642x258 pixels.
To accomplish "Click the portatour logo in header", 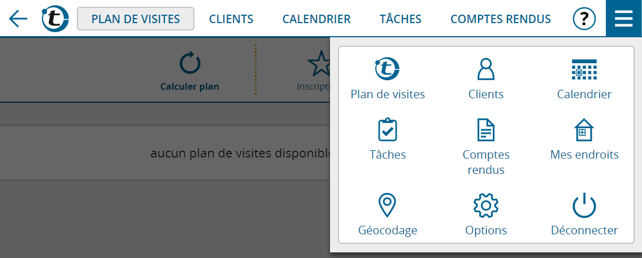I will click(x=55, y=19).
